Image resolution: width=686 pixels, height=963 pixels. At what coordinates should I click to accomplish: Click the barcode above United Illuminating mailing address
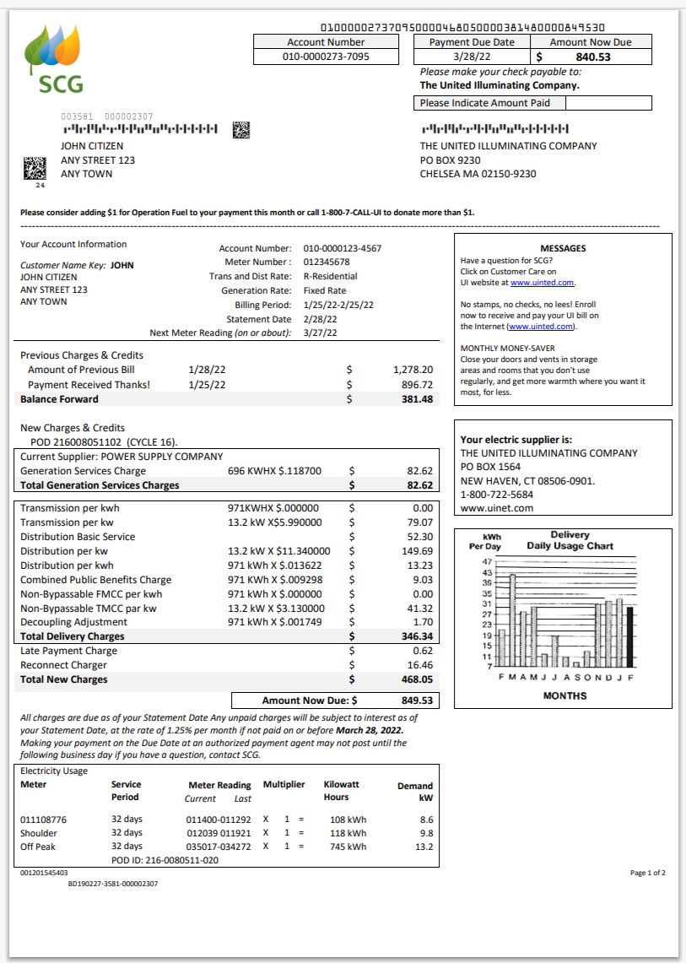(x=494, y=130)
